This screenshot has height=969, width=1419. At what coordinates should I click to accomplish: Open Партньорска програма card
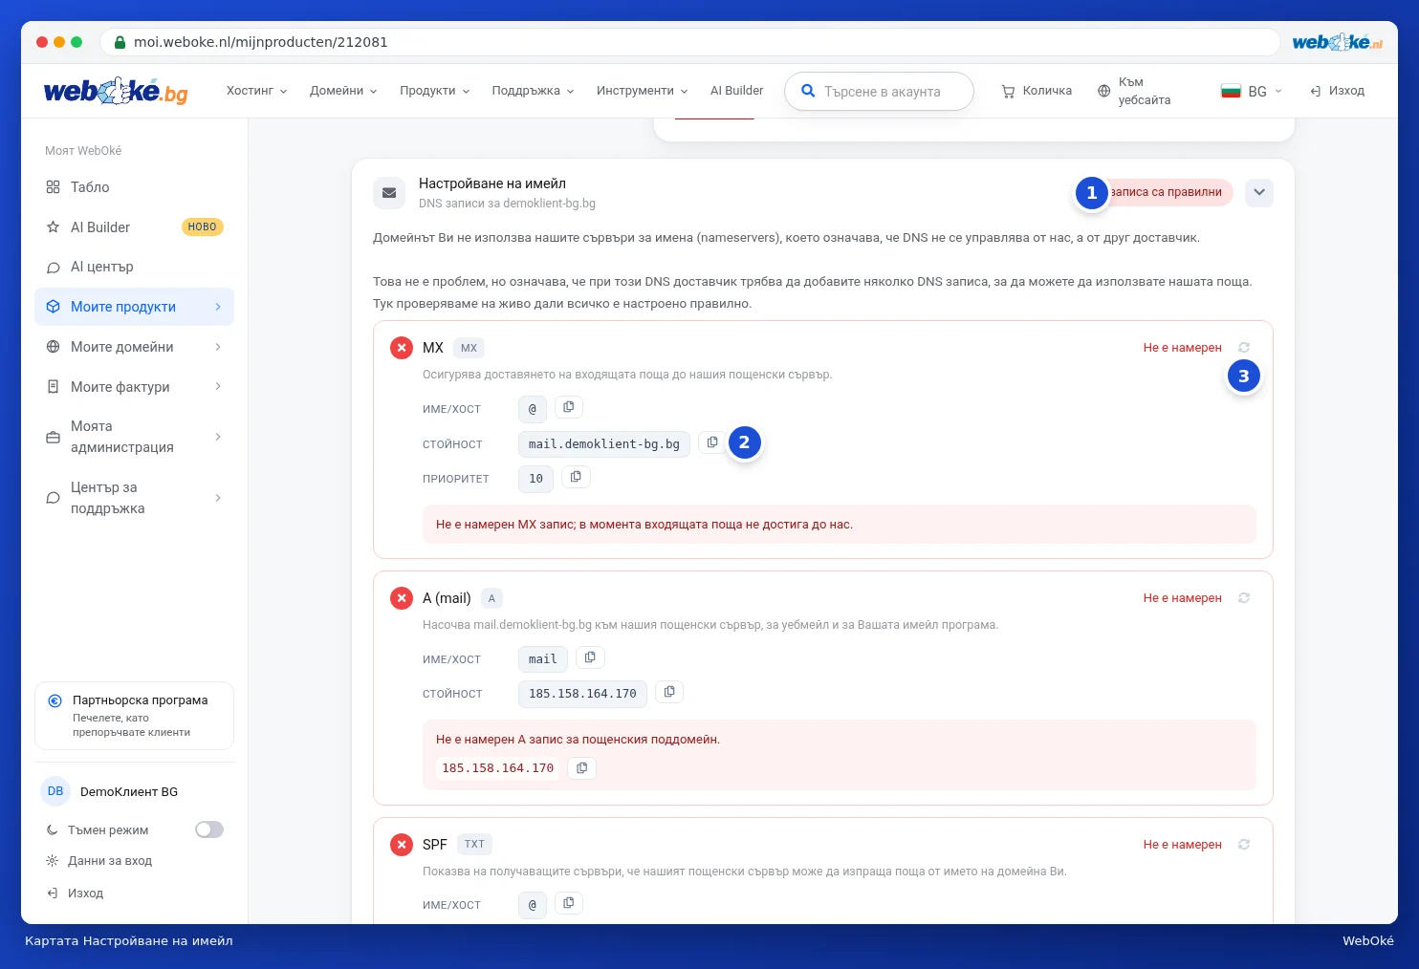[x=134, y=716]
